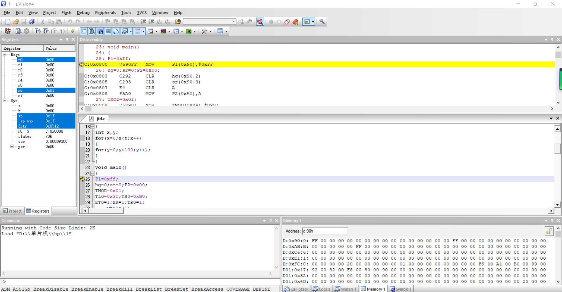
Task: Expand the psw register node
Action: point(12,146)
